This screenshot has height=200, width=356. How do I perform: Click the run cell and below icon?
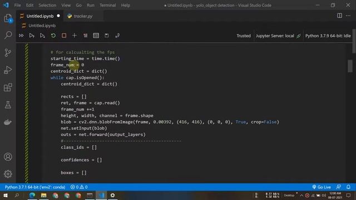pyautogui.click(x=42, y=36)
